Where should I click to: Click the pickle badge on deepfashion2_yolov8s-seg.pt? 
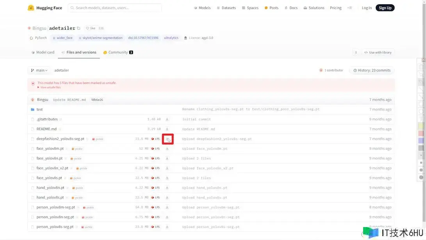point(98,139)
